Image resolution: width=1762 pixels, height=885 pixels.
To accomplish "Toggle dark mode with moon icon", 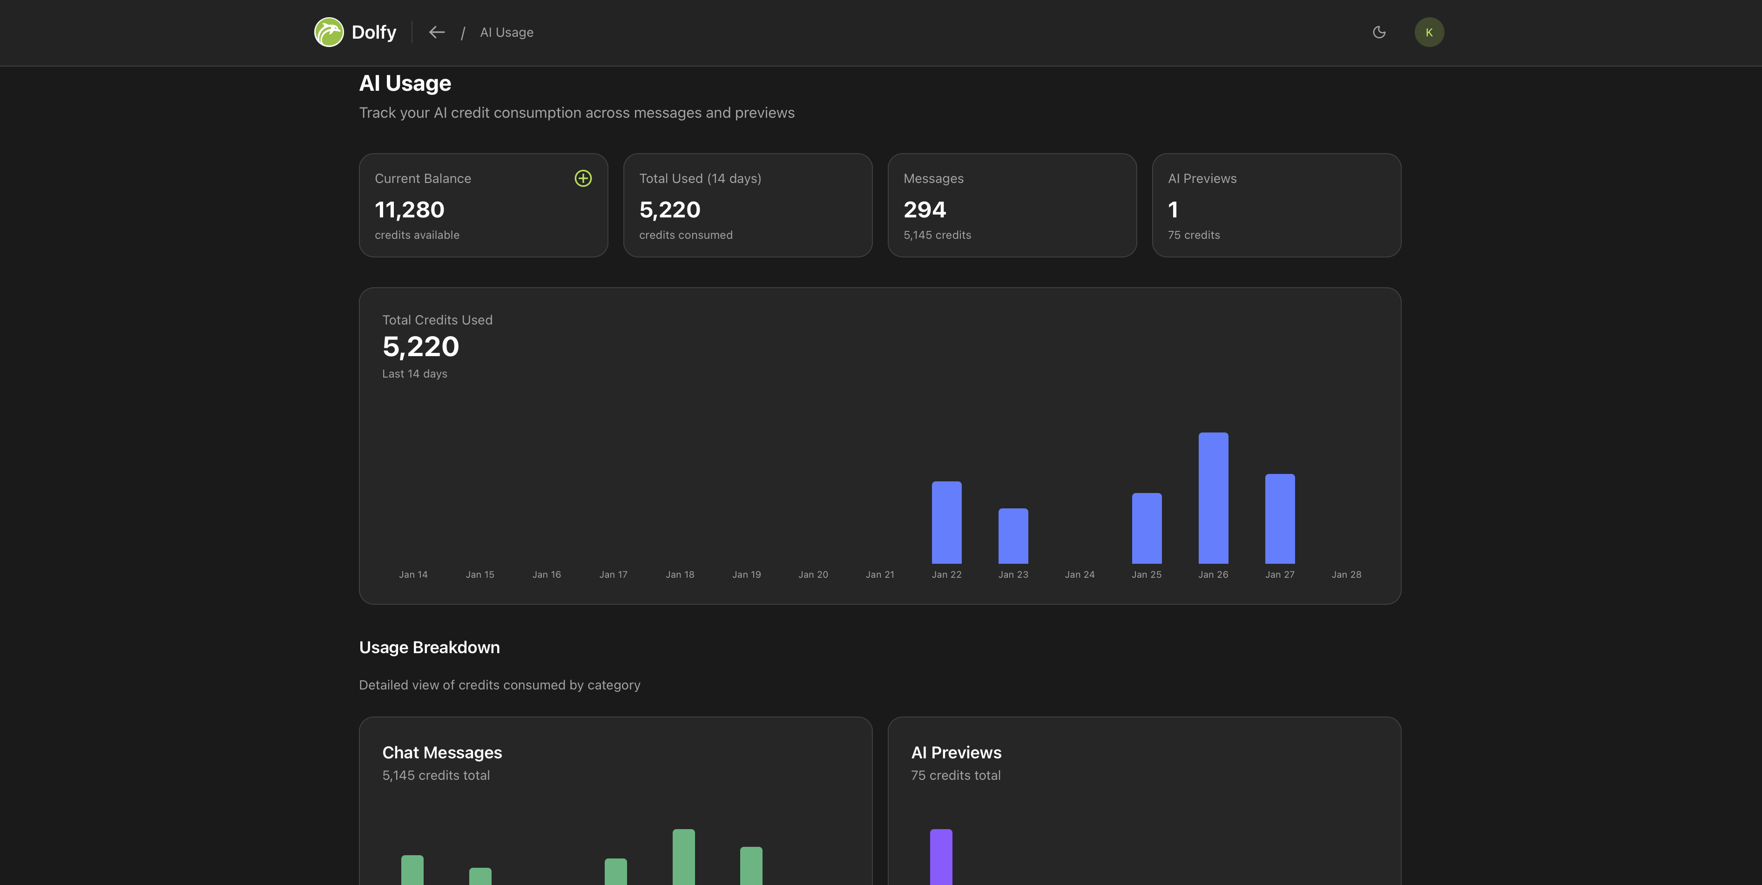I will pos(1379,32).
